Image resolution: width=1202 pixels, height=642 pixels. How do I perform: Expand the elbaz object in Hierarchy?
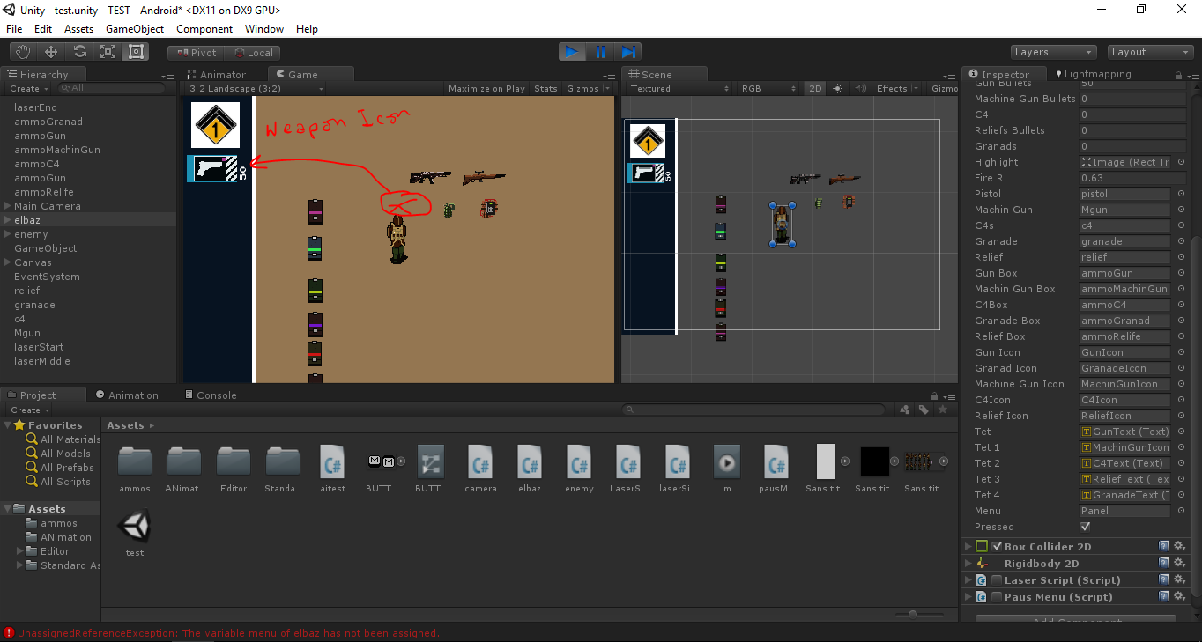click(8, 220)
